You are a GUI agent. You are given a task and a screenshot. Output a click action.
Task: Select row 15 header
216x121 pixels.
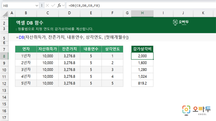[4, 104]
